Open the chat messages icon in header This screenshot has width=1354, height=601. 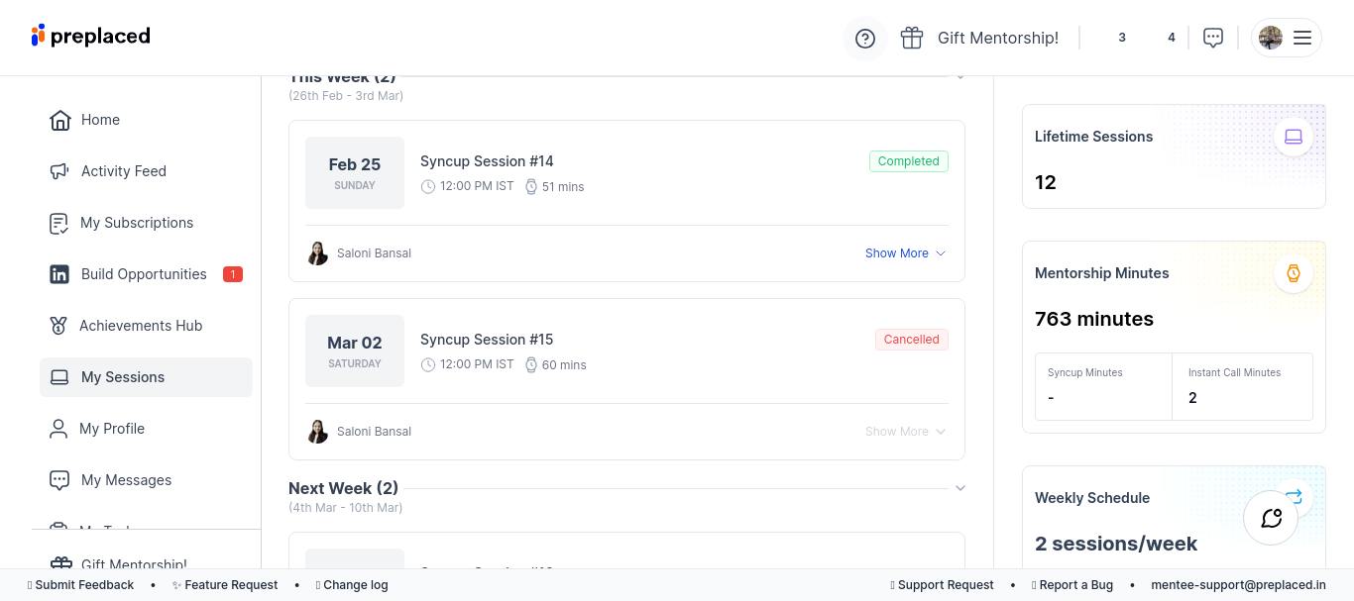(1213, 38)
